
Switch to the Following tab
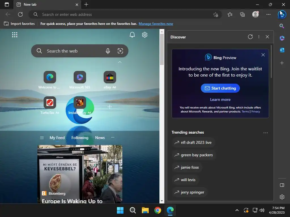80,138
